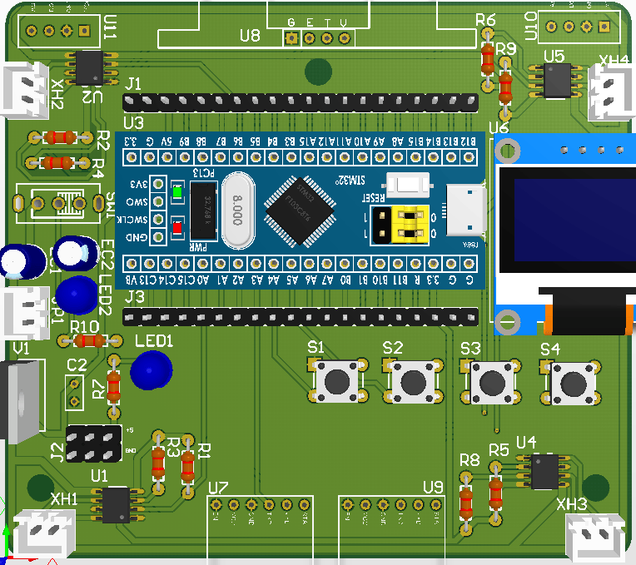636x565 pixels.
Task: Click the 3V3 SWO SWCLK GND debug header
Action: (158, 210)
